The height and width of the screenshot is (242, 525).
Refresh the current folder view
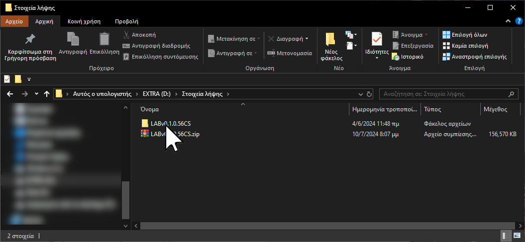pos(369,94)
